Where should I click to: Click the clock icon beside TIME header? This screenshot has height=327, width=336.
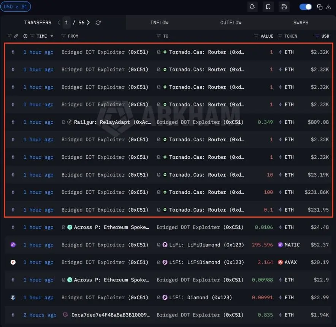coord(25,36)
